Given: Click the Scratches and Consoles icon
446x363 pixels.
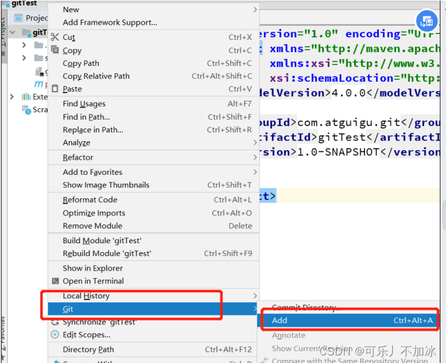Looking at the screenshot, I should [27, 110].
